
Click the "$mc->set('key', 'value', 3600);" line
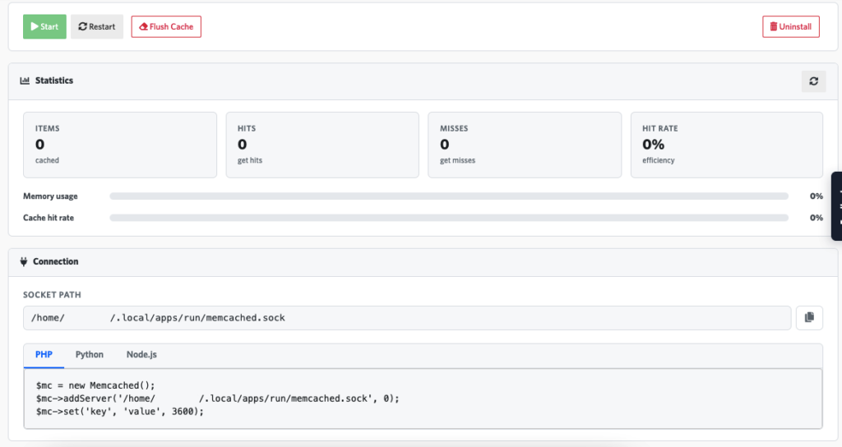(x=120, y=412)
